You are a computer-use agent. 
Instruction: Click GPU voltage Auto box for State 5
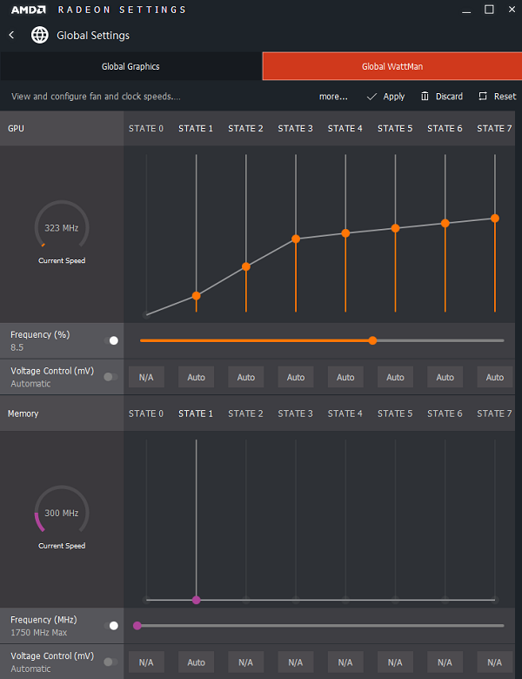click(395, 377)
